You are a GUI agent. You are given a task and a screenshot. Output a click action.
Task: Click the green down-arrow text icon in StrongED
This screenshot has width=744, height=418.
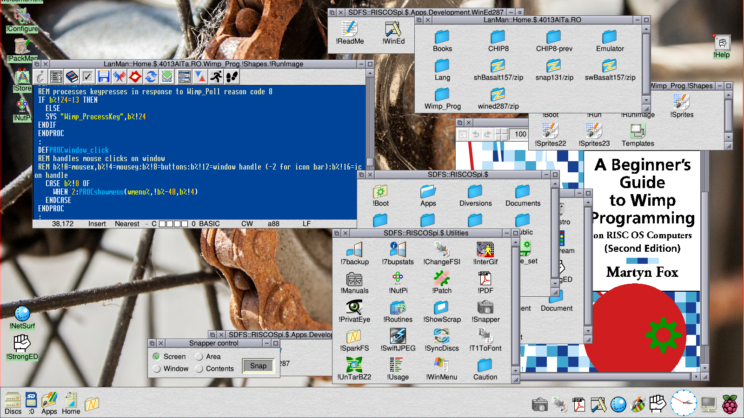pyautogui.click(x=167, y=77)
